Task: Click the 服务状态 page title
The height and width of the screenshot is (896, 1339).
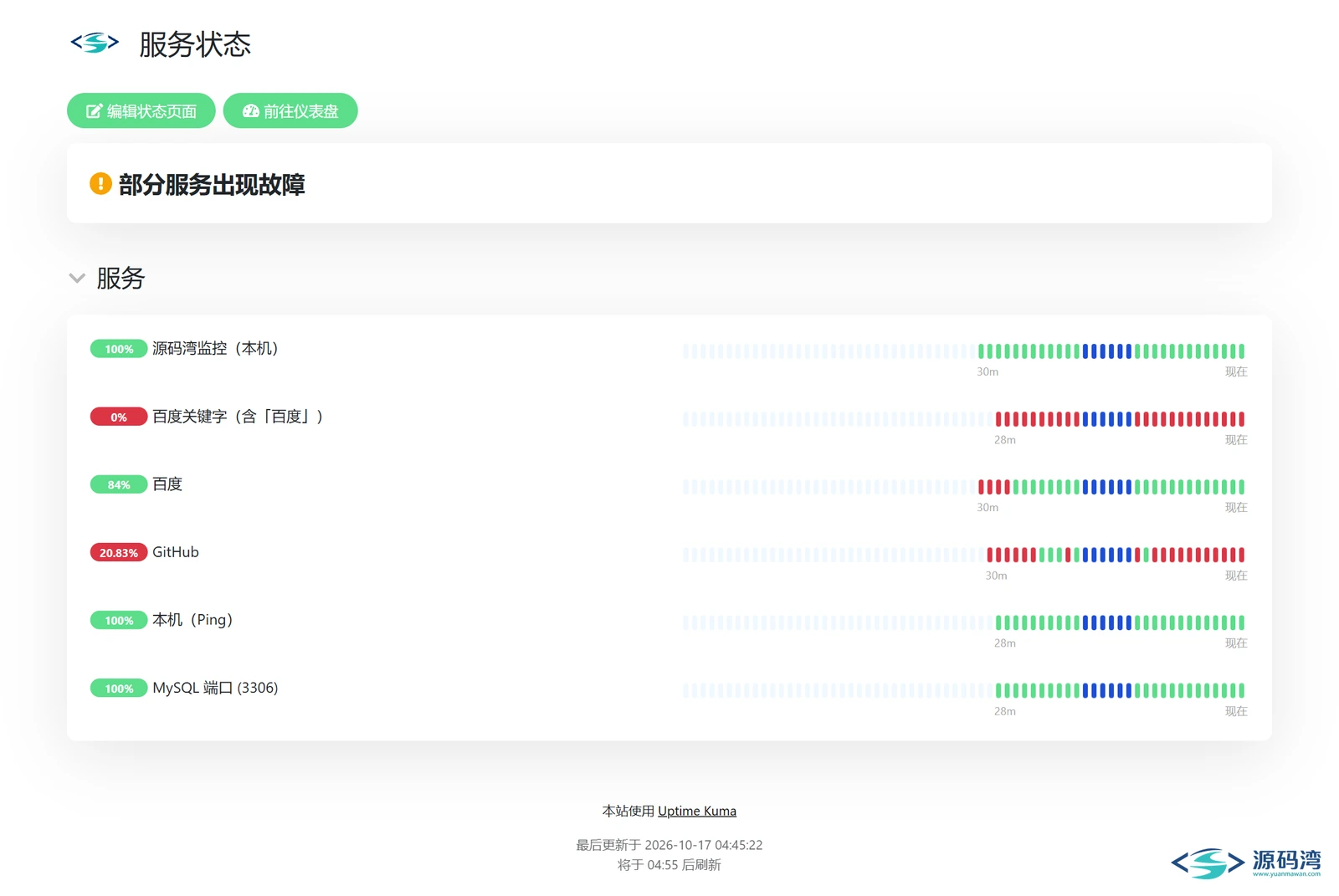Action: point(195,44)
